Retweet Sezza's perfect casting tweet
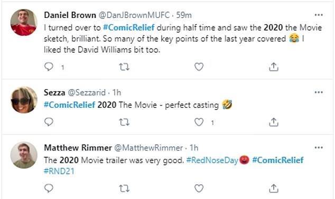The image size is (335, 199). pos(124,122)
